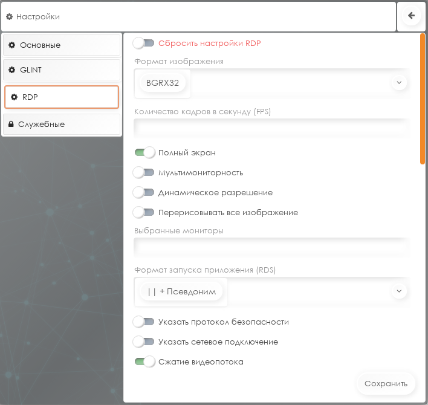Toggle Указать протокол безопасности
This screenshot has height=405, width=428.
(144, 322)
